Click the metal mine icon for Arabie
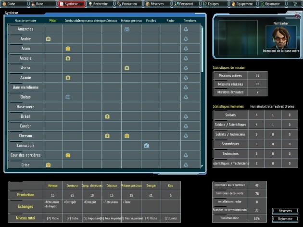This screenshot has width=303, height=227. (48, 39)
